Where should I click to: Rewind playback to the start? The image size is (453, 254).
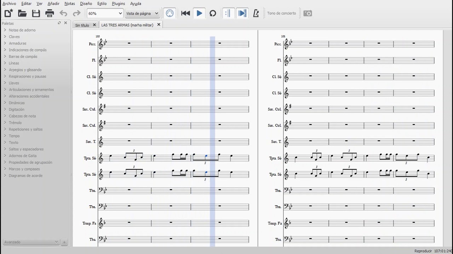click(185, 13)
